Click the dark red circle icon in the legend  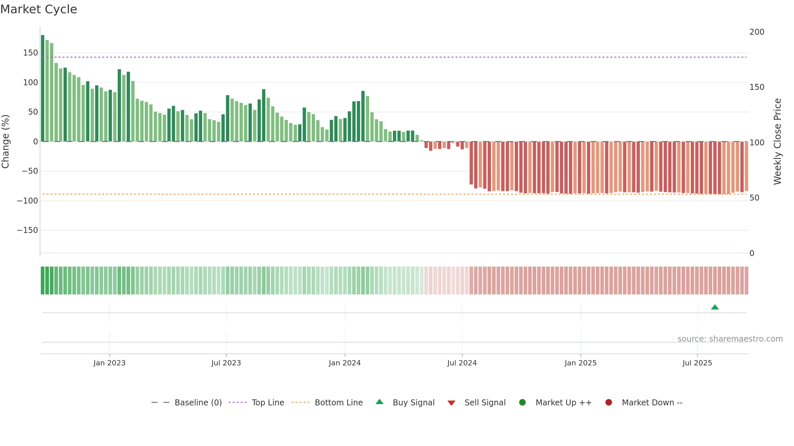[x=608, y=402]
